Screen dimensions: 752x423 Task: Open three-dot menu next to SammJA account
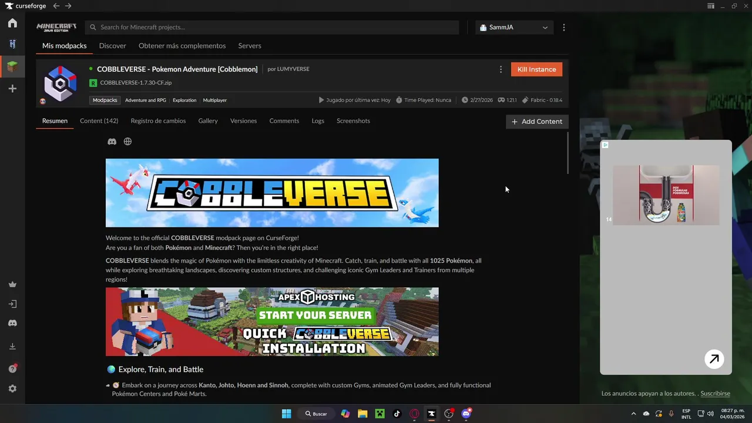click(x=564, y=28)
